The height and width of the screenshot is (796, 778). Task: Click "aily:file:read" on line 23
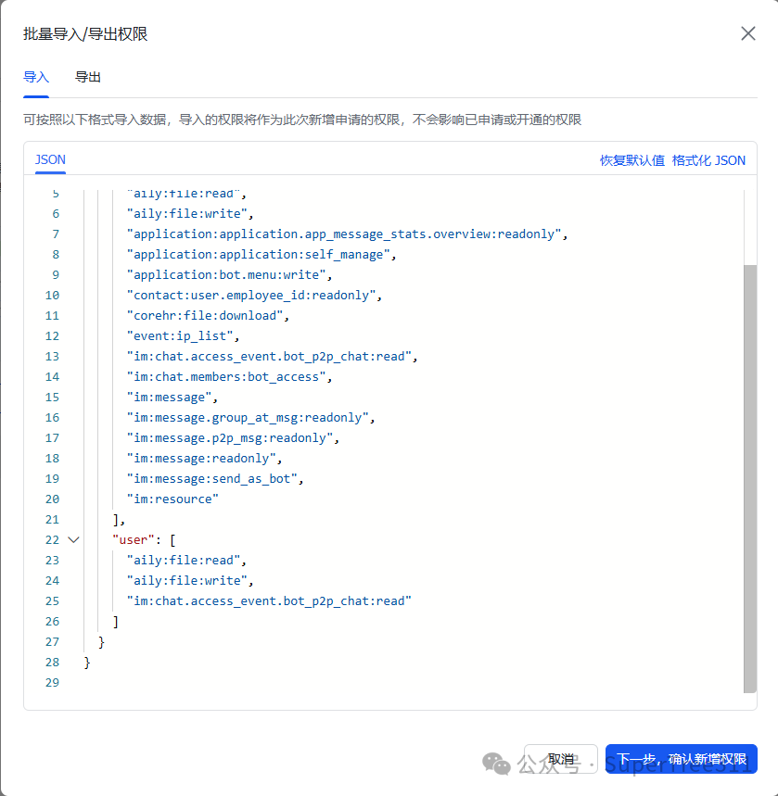pos(184,561)
